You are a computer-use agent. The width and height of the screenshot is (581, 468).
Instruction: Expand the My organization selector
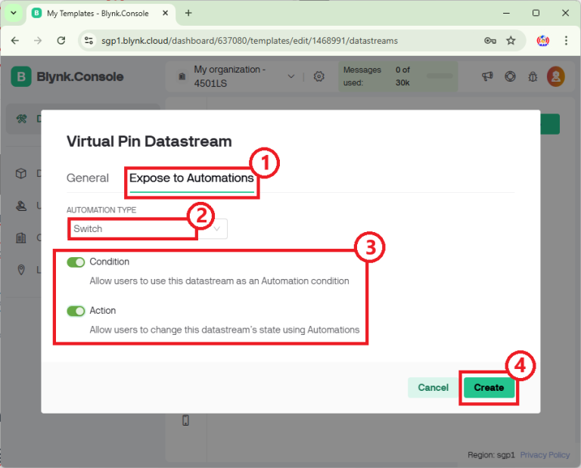(291, 76)
